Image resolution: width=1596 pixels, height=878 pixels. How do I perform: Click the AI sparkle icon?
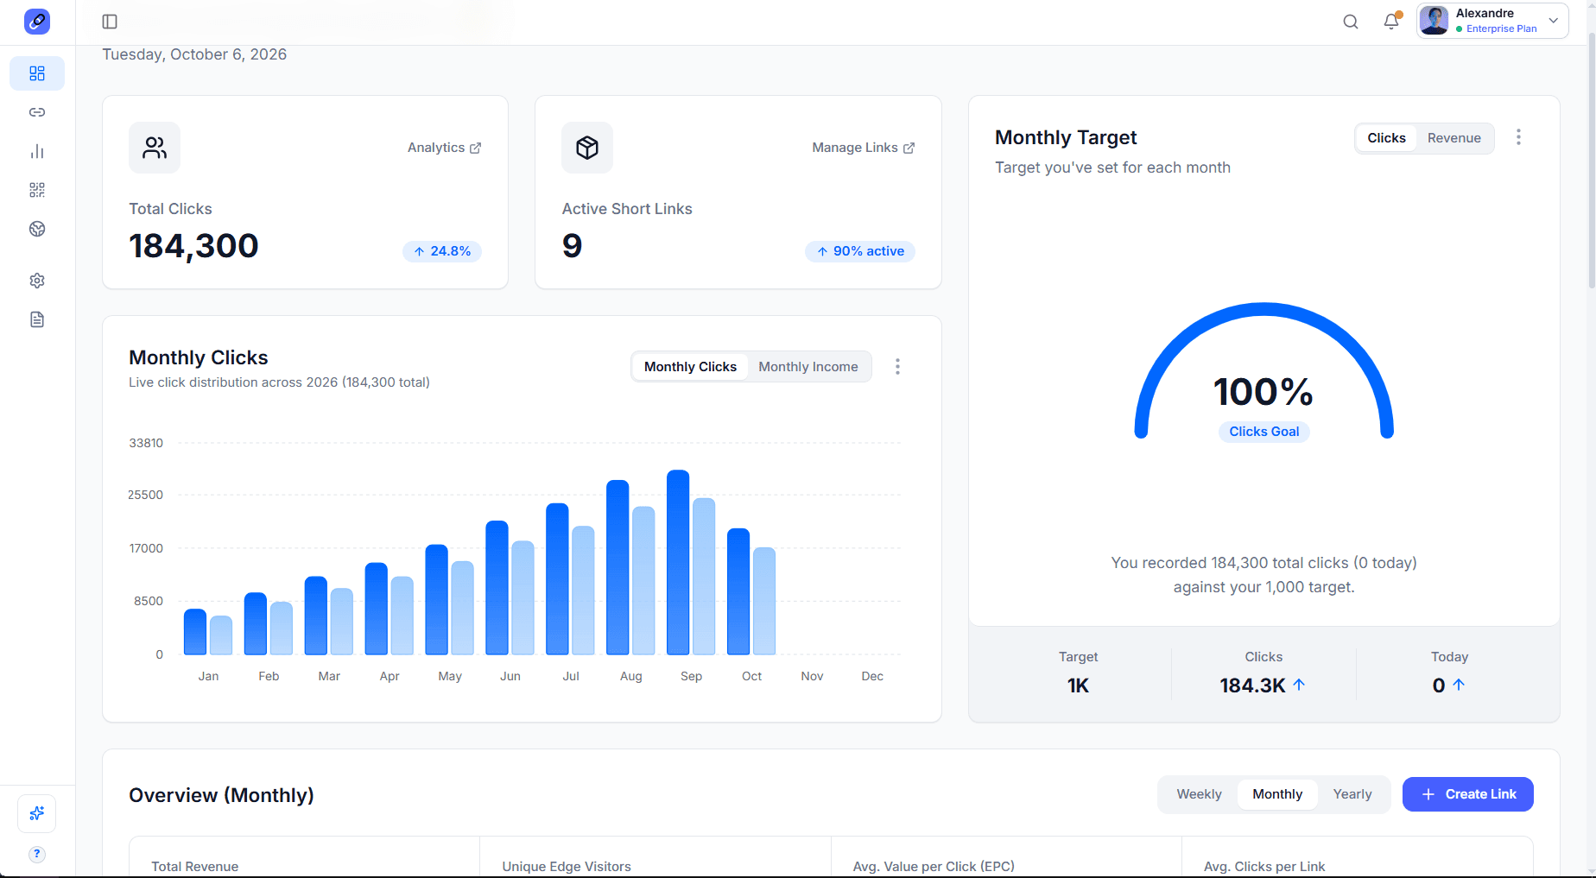pyautogui.click(x=37, y=813)
